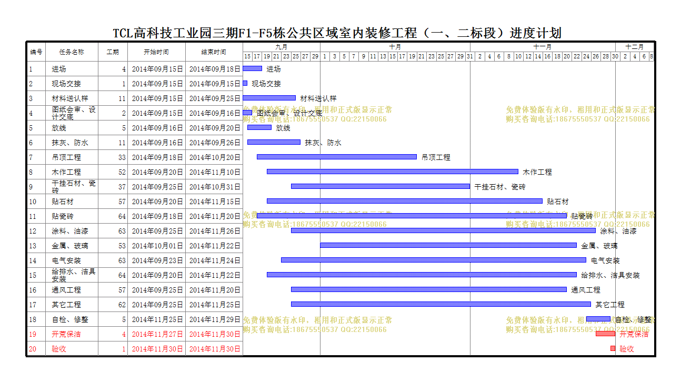This screenshot has width=681, height=382.
Task: Click the chart title beginning with TCL高科技工业园
Action: (337, 34)
